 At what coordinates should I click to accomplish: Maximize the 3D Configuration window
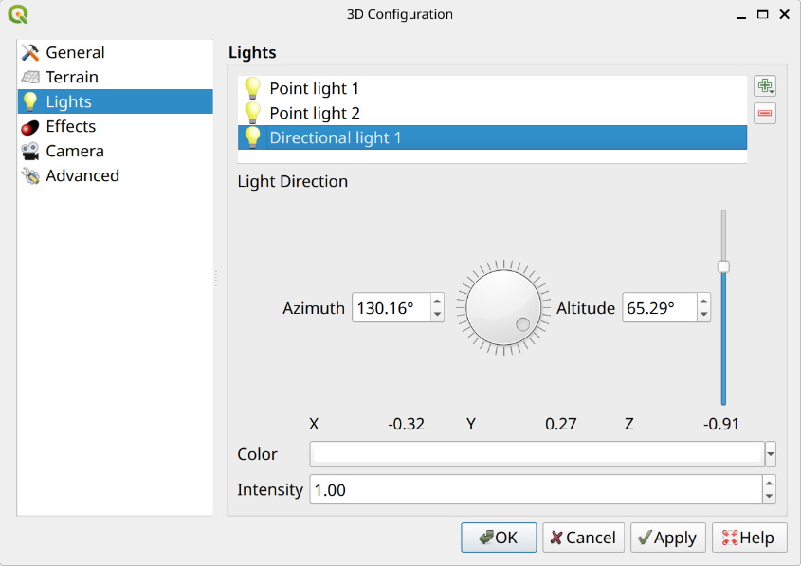coord(763,14)
